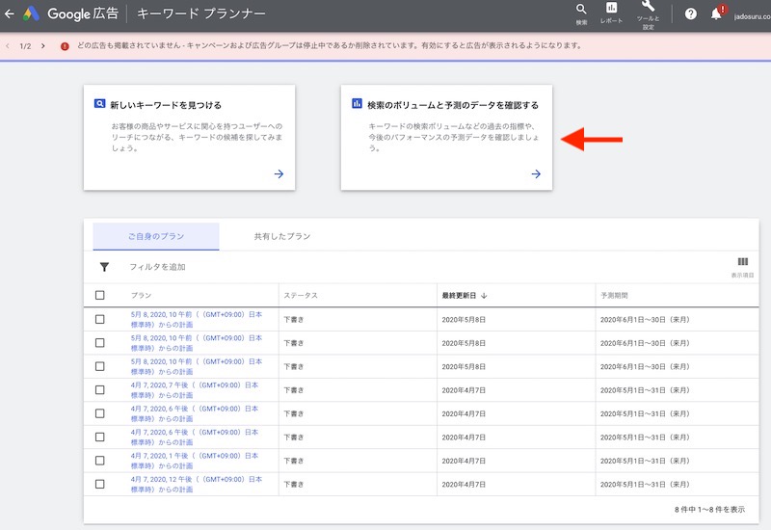Go to next notification with right chevron
The height and width of the screenshot is (530, 771).
pos(42,45)
